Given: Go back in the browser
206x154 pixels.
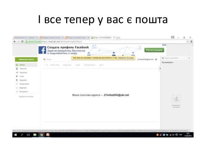Looking at the screenshot, I should pyautogui.click(x=15, y=41).
